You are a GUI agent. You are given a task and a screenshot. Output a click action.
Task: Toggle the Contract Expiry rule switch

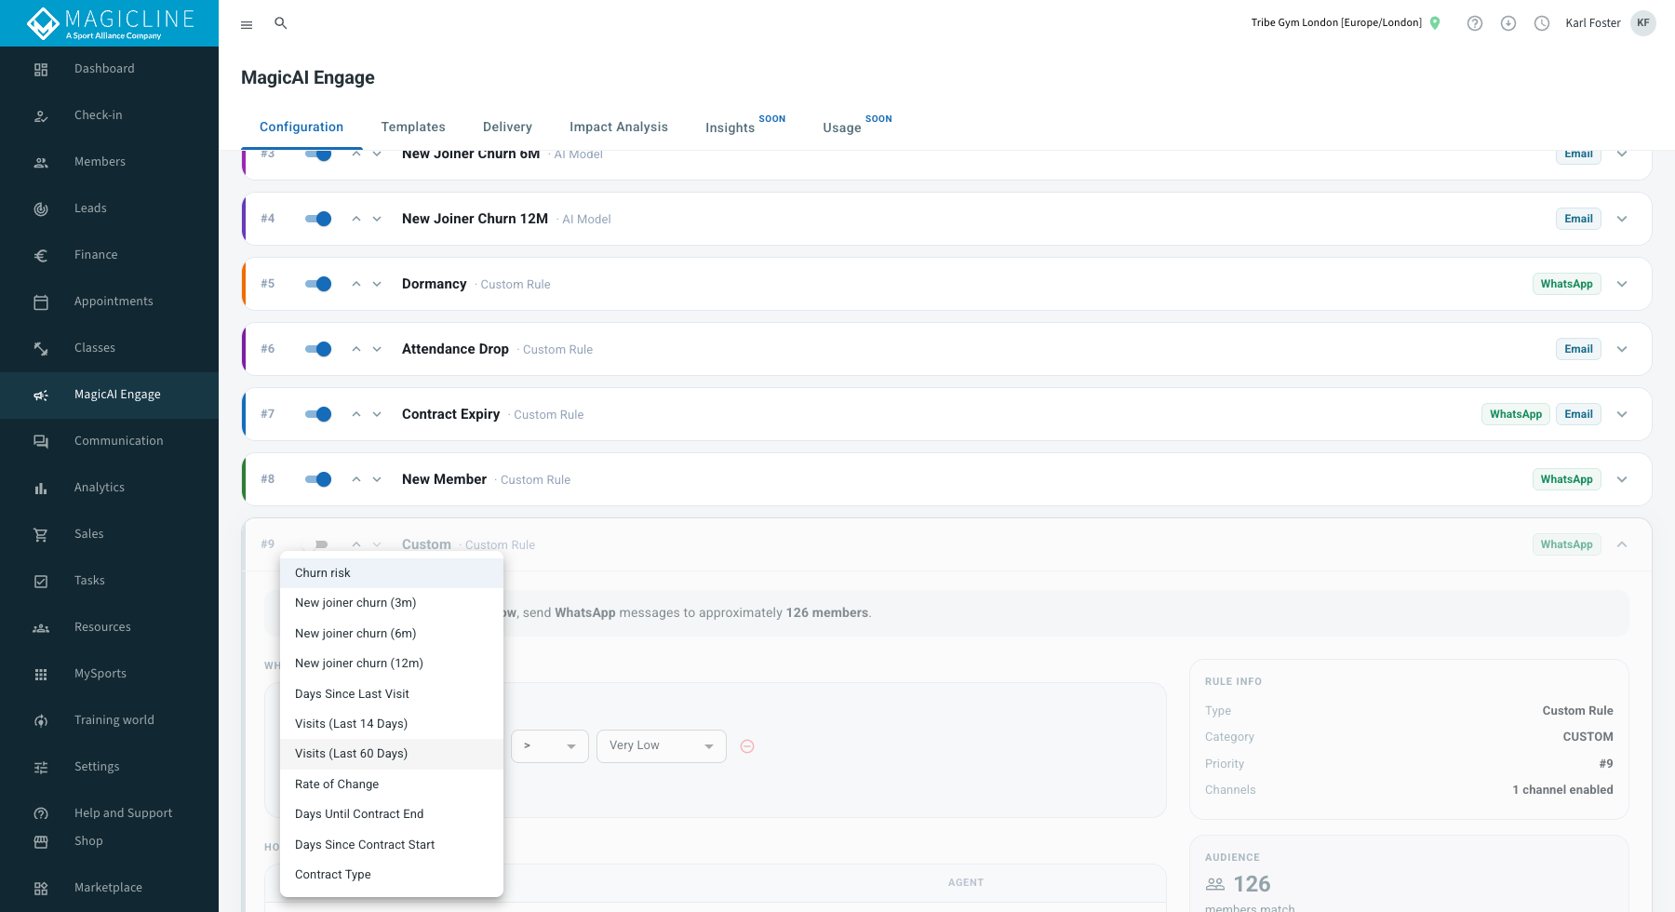pyautogui.click(x=318, y=414)
